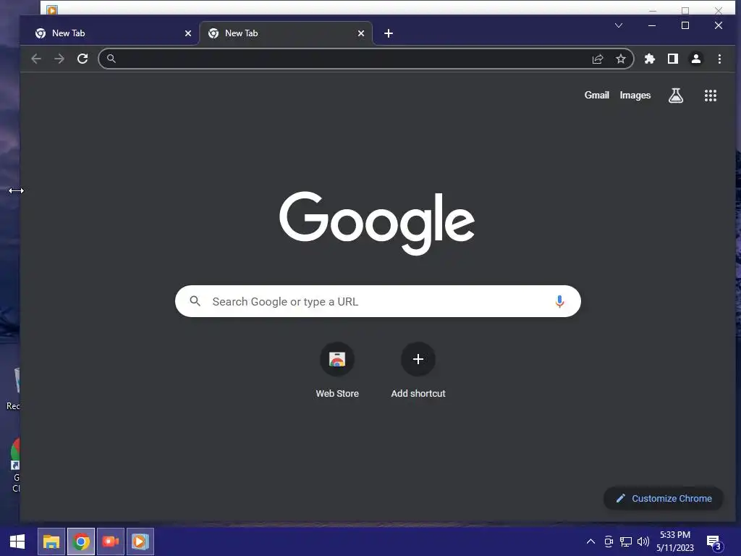This screenshot has width=741, height=556.
Task: Open the media player taskbar icon
Action: pos(140,542)
